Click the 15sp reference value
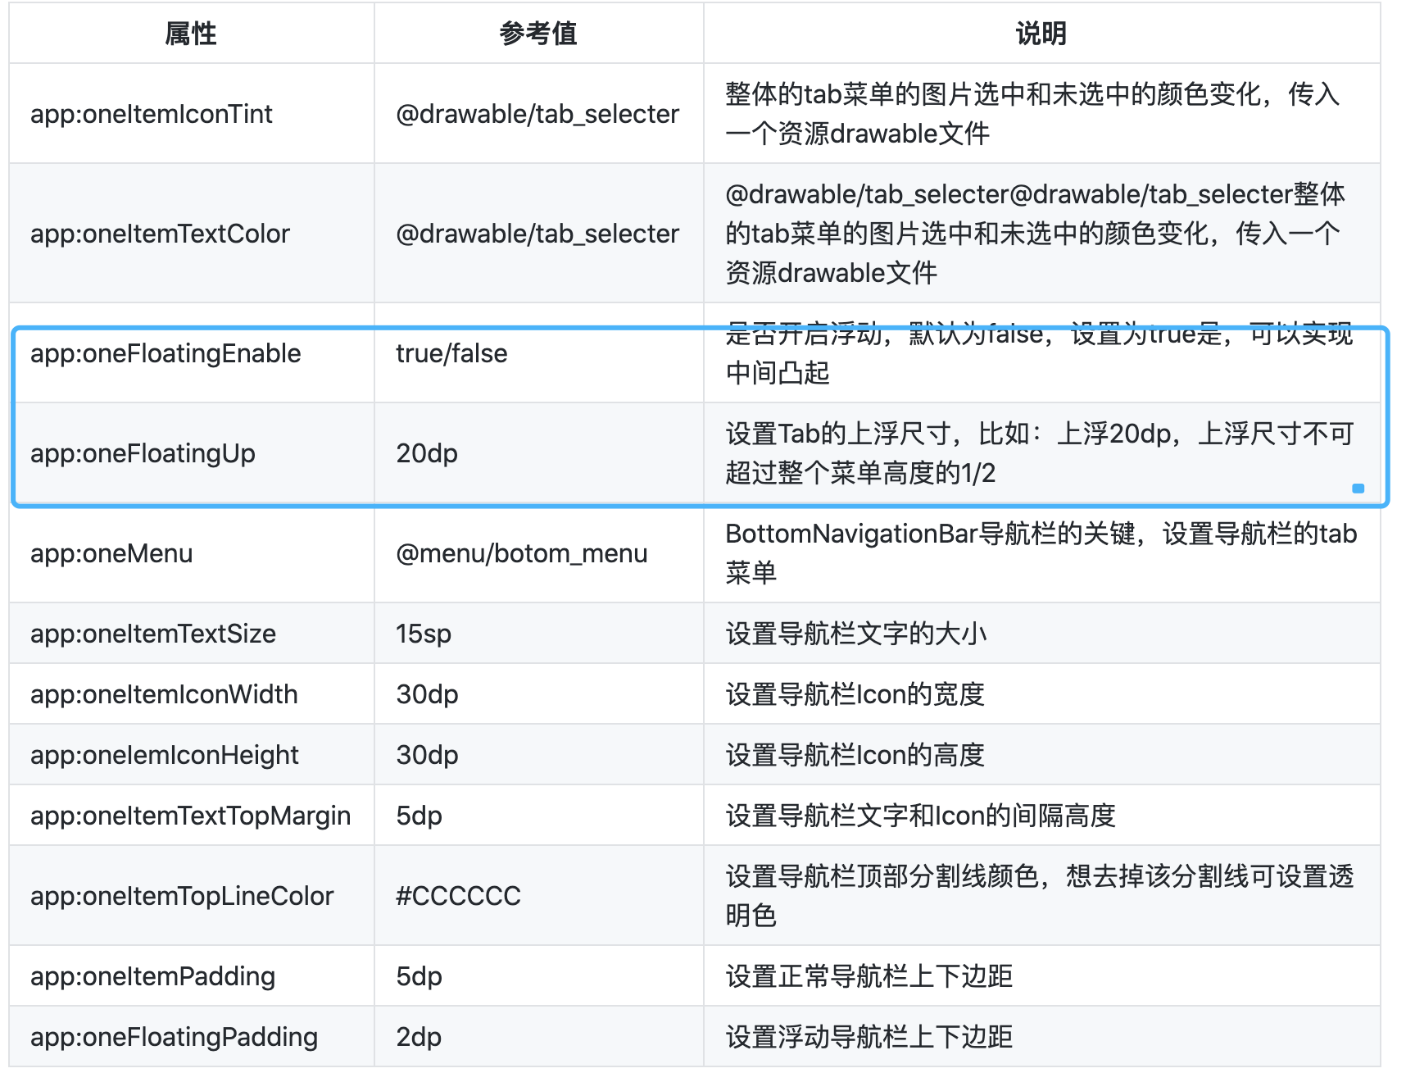 (x=424, y=634)
